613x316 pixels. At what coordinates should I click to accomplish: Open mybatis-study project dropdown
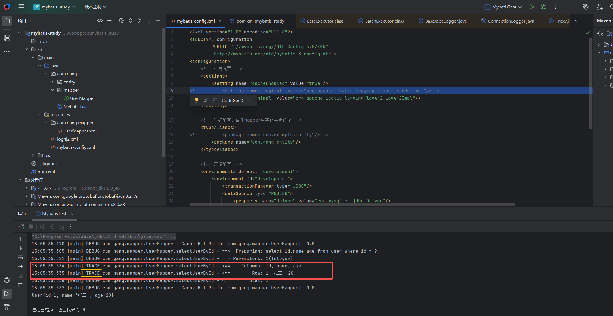tap(54, 7)
